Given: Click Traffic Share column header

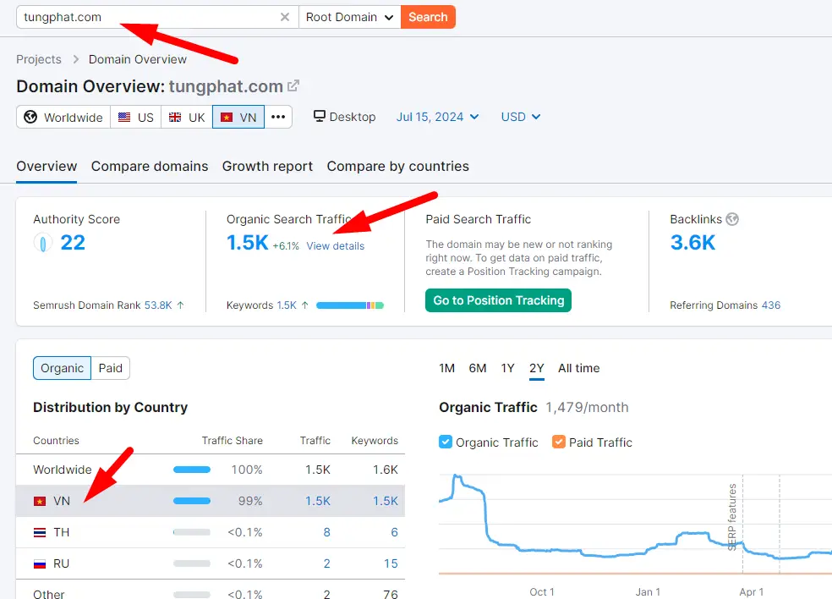Looking at the screenshot, I should [x=233, y=440].
